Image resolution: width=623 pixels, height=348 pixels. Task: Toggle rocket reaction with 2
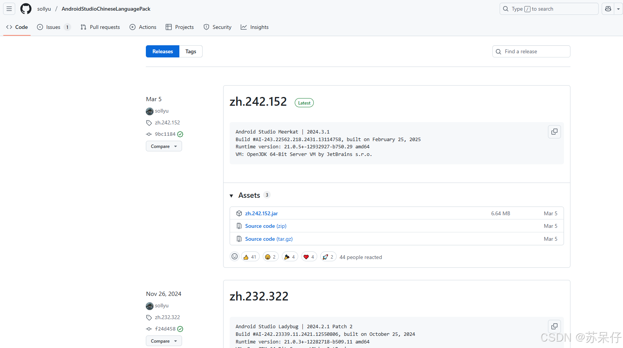pyautogui.click(x=328, y=257)
